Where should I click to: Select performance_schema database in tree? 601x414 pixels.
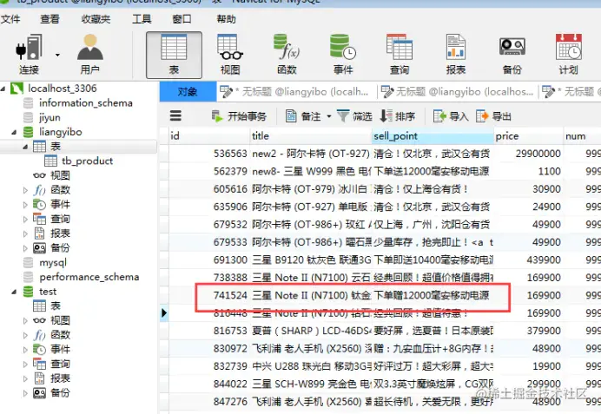tap(89, 277)
